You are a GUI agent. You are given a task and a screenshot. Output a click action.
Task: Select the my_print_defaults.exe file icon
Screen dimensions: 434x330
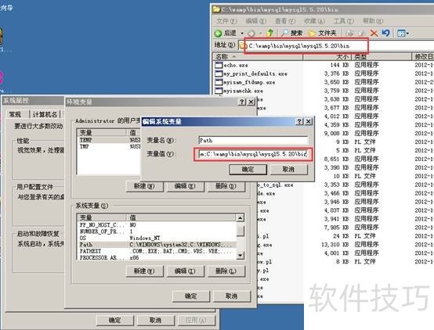[219, 74]
